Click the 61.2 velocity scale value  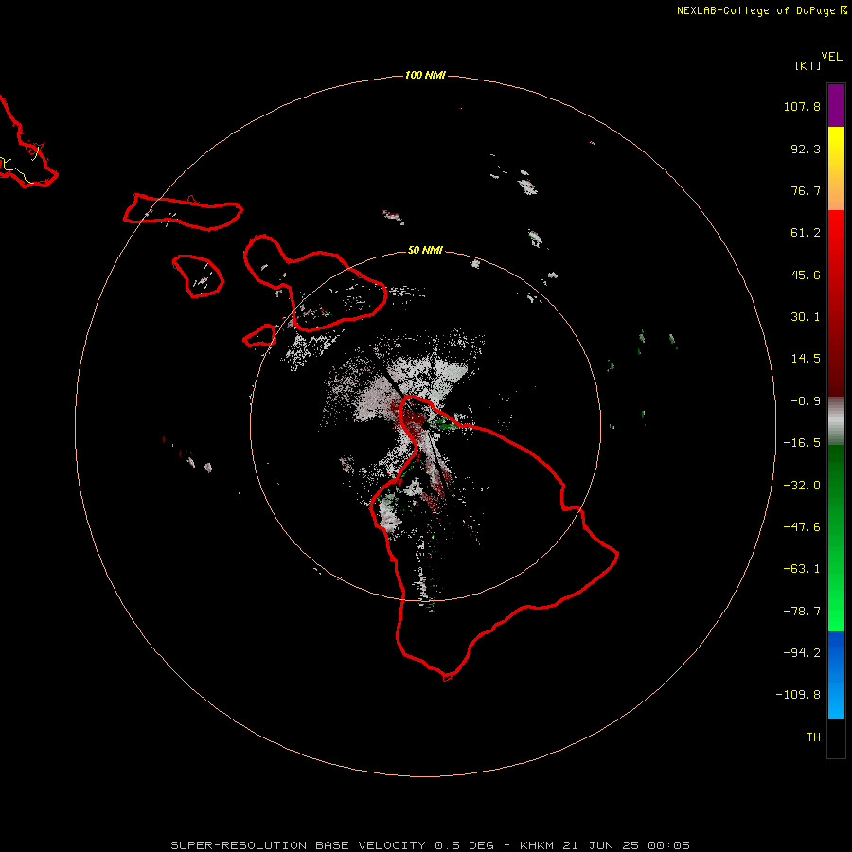pyautogui.click(x=806, y=233)
